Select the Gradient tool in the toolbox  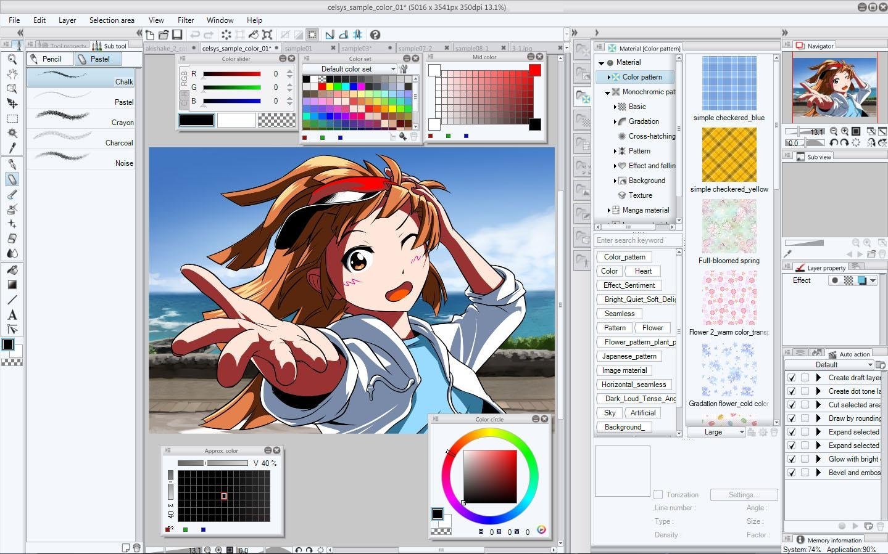point(12,283)
